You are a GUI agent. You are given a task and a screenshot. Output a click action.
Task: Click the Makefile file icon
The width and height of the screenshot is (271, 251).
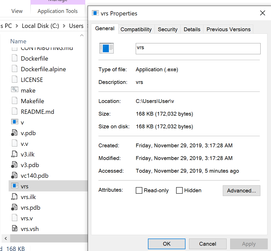tap(14, 101)
